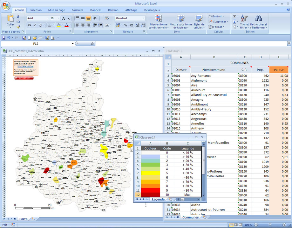Select the Valeur column header cell
The width and height of the screenshot is (292, 228).
pos(279,70)
